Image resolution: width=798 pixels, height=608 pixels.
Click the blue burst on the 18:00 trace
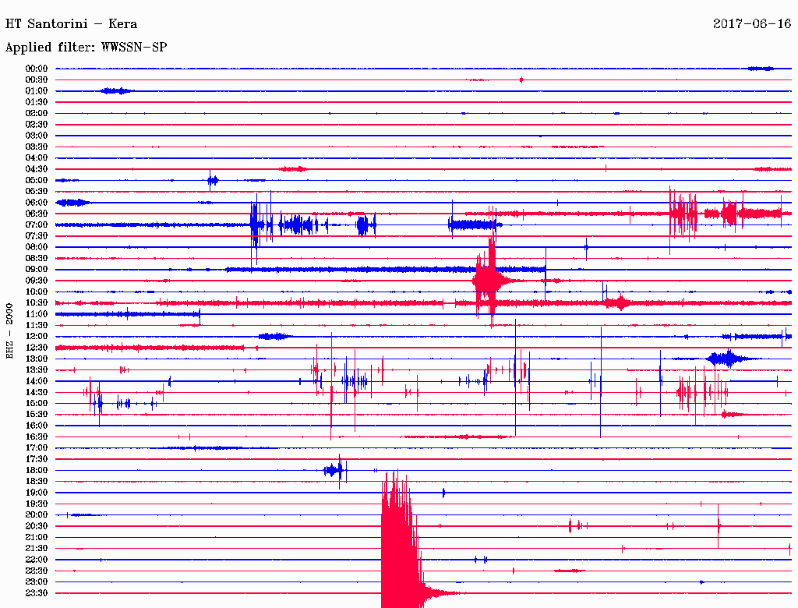tap(335, 471)
